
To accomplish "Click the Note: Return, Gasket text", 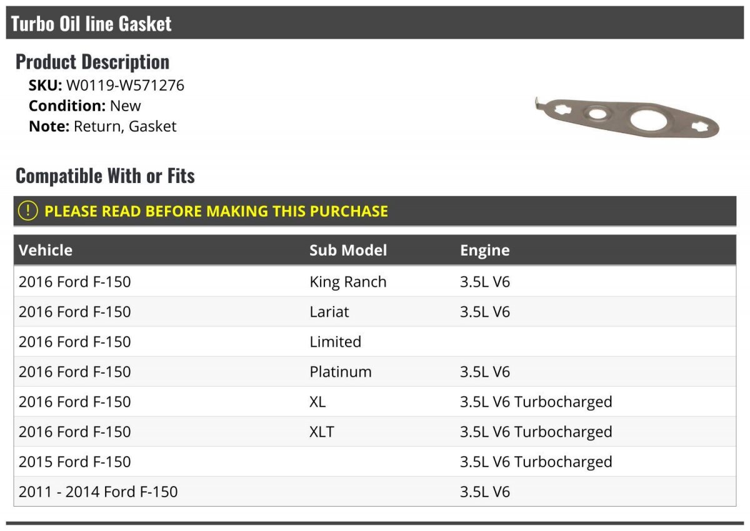I will coord(102,126).
